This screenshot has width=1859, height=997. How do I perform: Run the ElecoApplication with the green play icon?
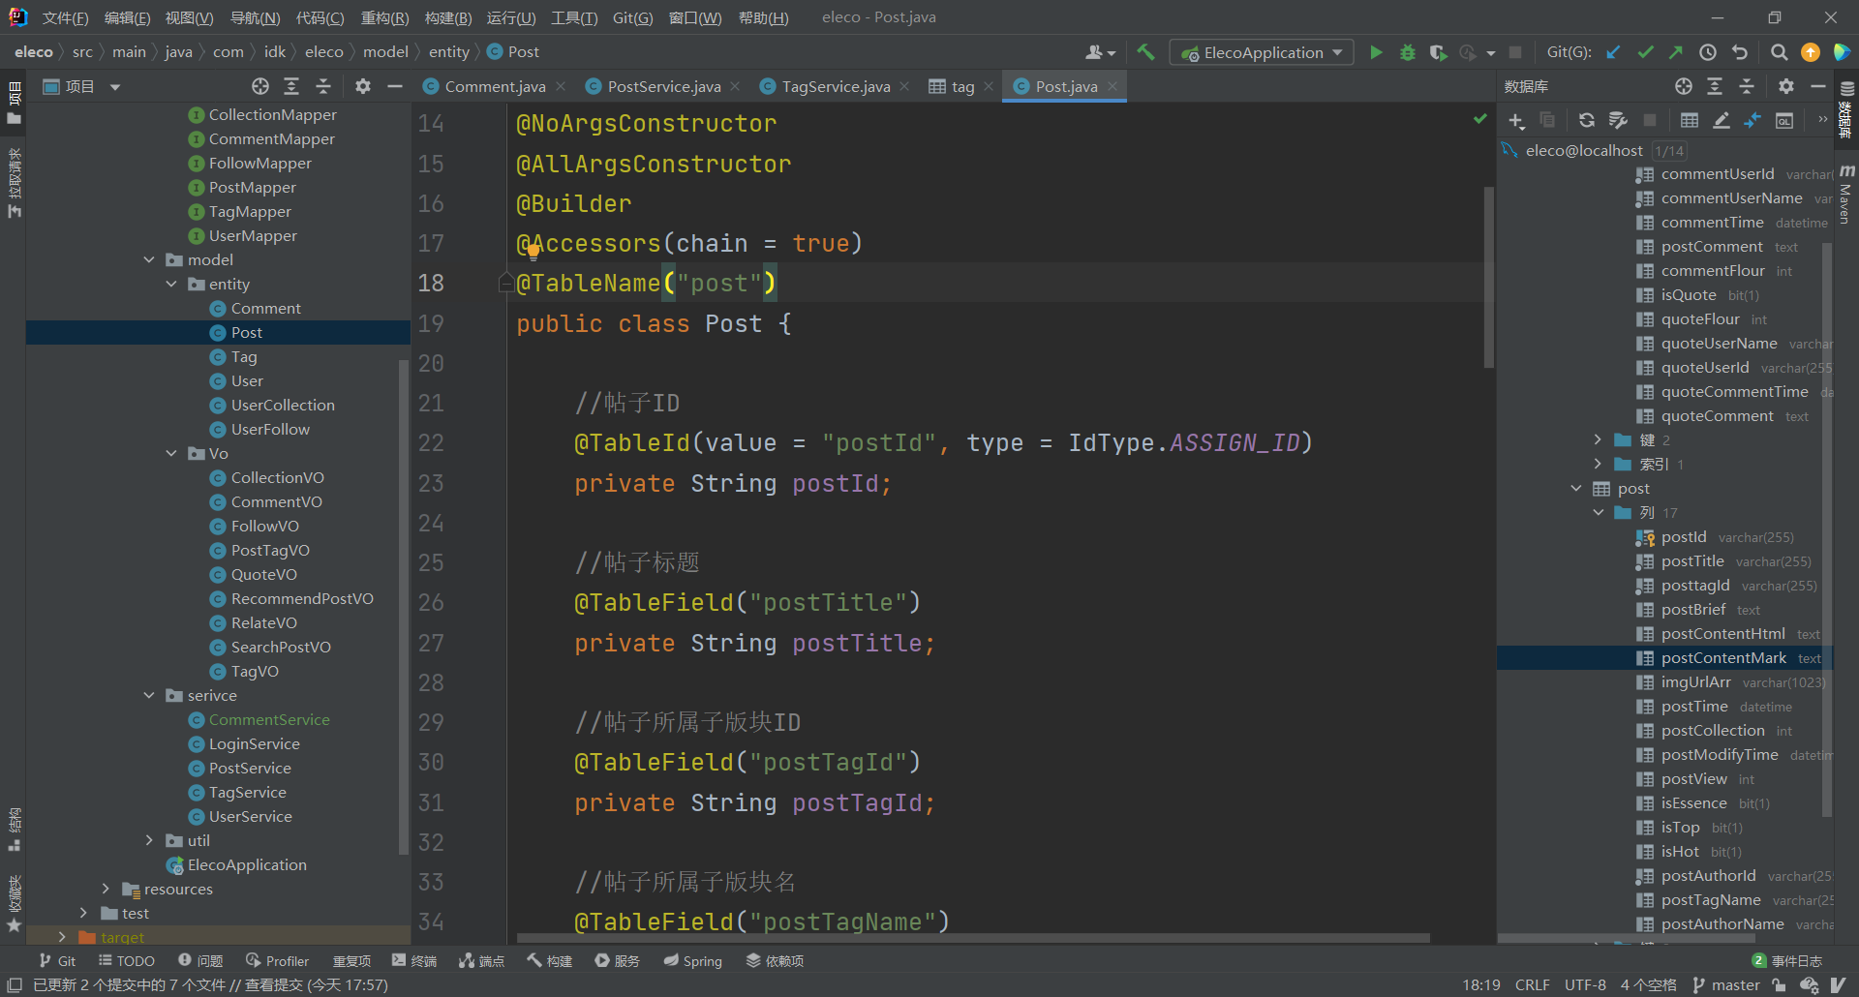(x=1376, y=52)
